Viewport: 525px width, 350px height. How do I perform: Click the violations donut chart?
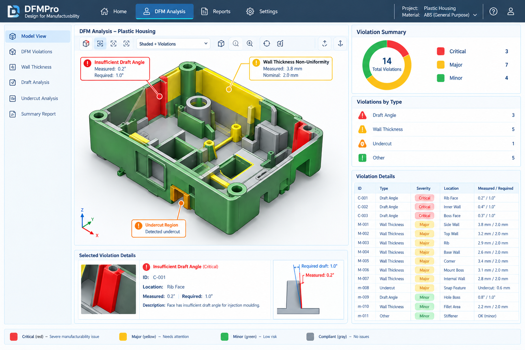coord(387,65)
